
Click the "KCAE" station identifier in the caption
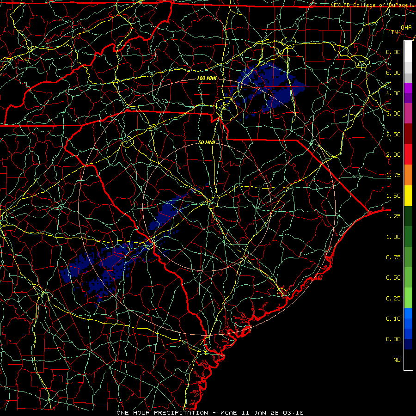(228, 413)
